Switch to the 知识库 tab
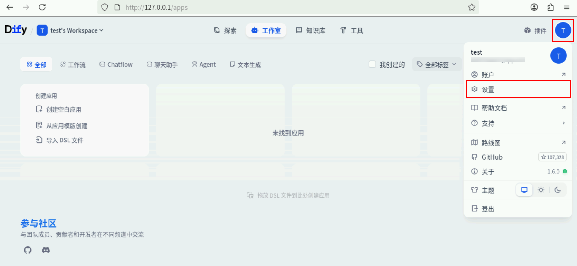Screen dimensions: 577x266 point(311,30)
